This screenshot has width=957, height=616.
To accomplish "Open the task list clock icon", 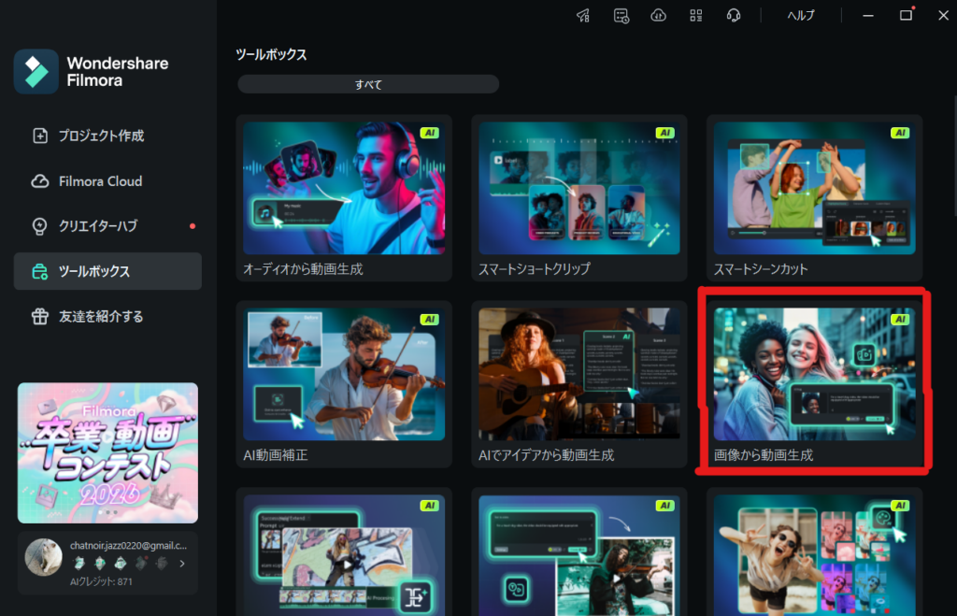I will 621,15.
